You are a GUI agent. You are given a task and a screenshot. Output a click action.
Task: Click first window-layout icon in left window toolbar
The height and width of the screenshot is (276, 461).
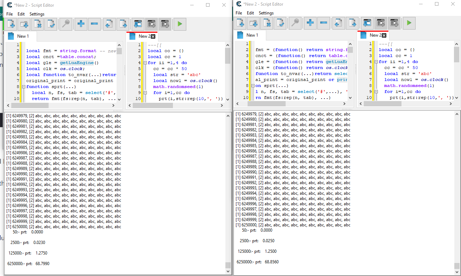tap(138, 24)
